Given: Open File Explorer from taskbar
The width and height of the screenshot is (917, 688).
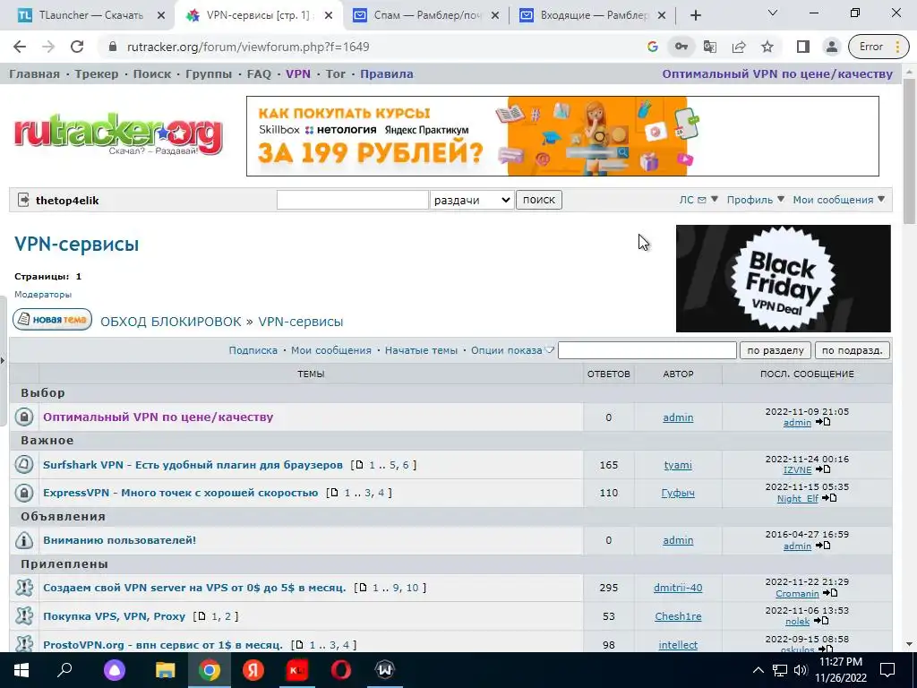Looking at the screenshot, I should [x=166, y=670].
